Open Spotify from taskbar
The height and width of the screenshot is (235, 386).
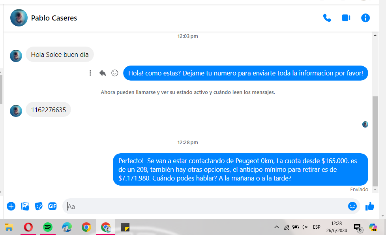click(47, 227)
